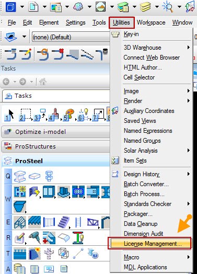
Task: Choose License Management from the menu
Action: tap(149, 244)
